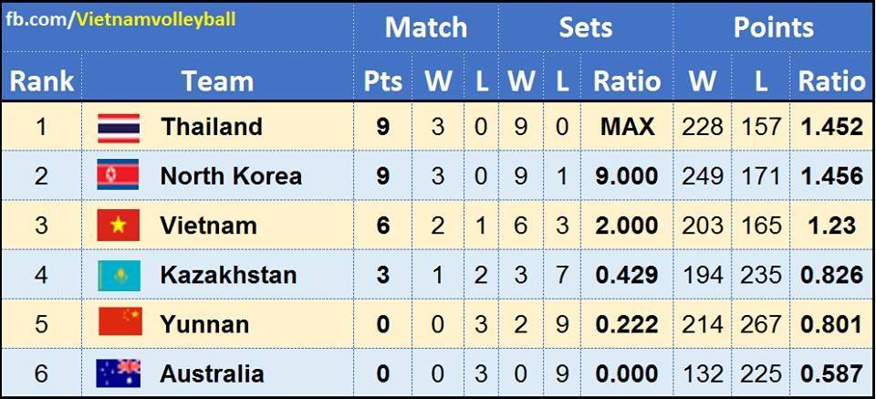Select the Vietnam flag icon

(x=119, y=225)
